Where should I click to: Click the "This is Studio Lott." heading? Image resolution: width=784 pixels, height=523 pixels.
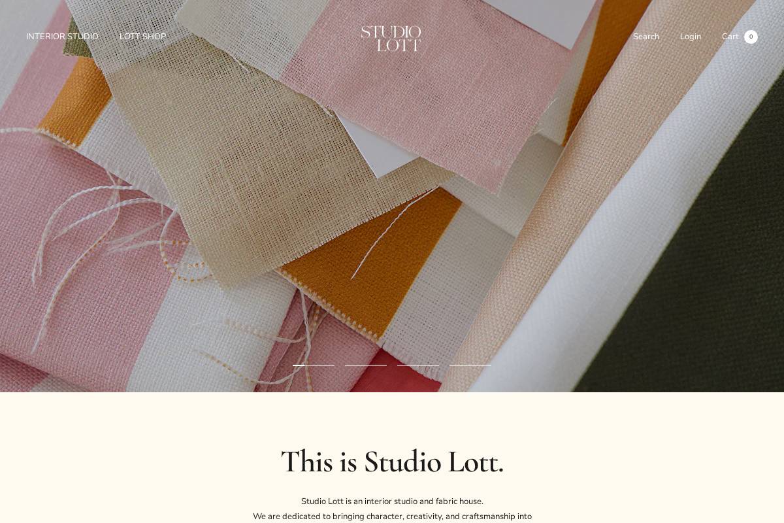click(392, 462)
